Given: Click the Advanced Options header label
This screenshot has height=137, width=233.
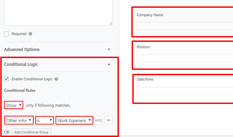Looking at the screenshot, I should pyautogui.click(x=22, y=50).
